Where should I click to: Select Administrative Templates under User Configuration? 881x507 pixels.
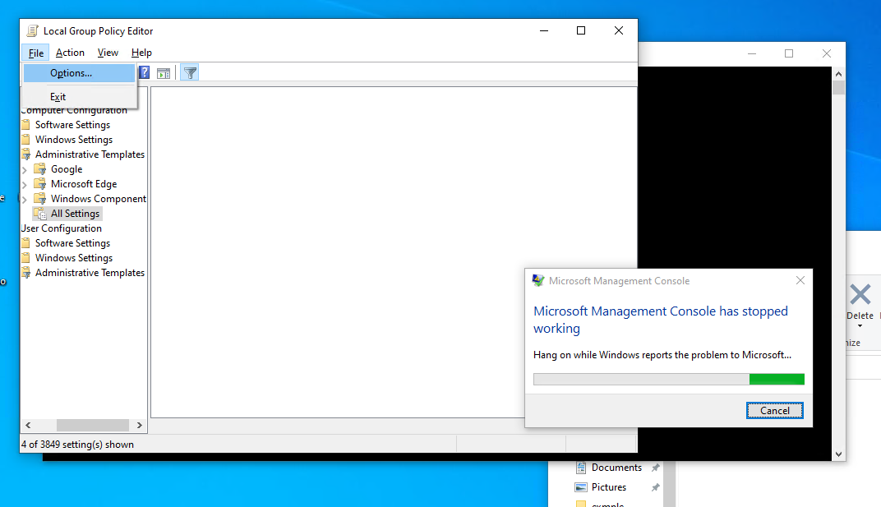pyautogui.click(x=90, y=273)
